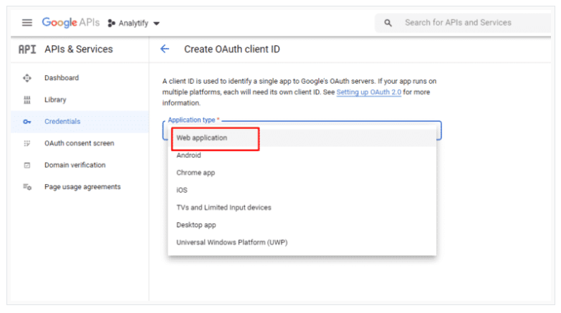This screenshot has height=313, width=561.
Task: Select Universal Windows Platform (UWP) option
Action: (x=302, y=243)
